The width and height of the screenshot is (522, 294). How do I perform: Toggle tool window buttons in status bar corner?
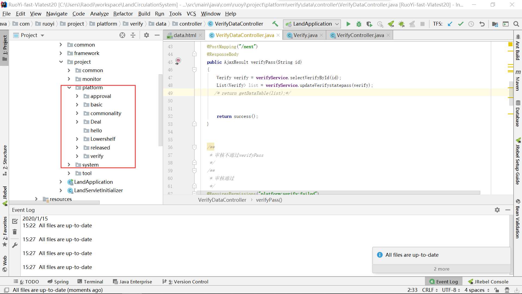tap(7, 290)
